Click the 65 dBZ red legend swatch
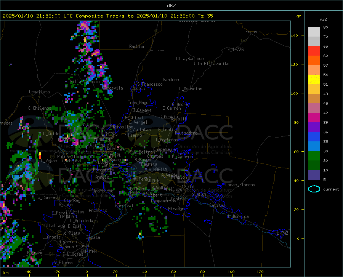This screenshot has width=343, height=277. click(x=314, y=51)
